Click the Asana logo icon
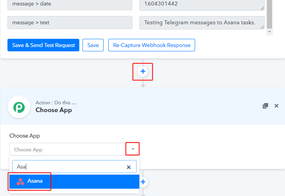The image size is (285, 196). pos(20,181)
